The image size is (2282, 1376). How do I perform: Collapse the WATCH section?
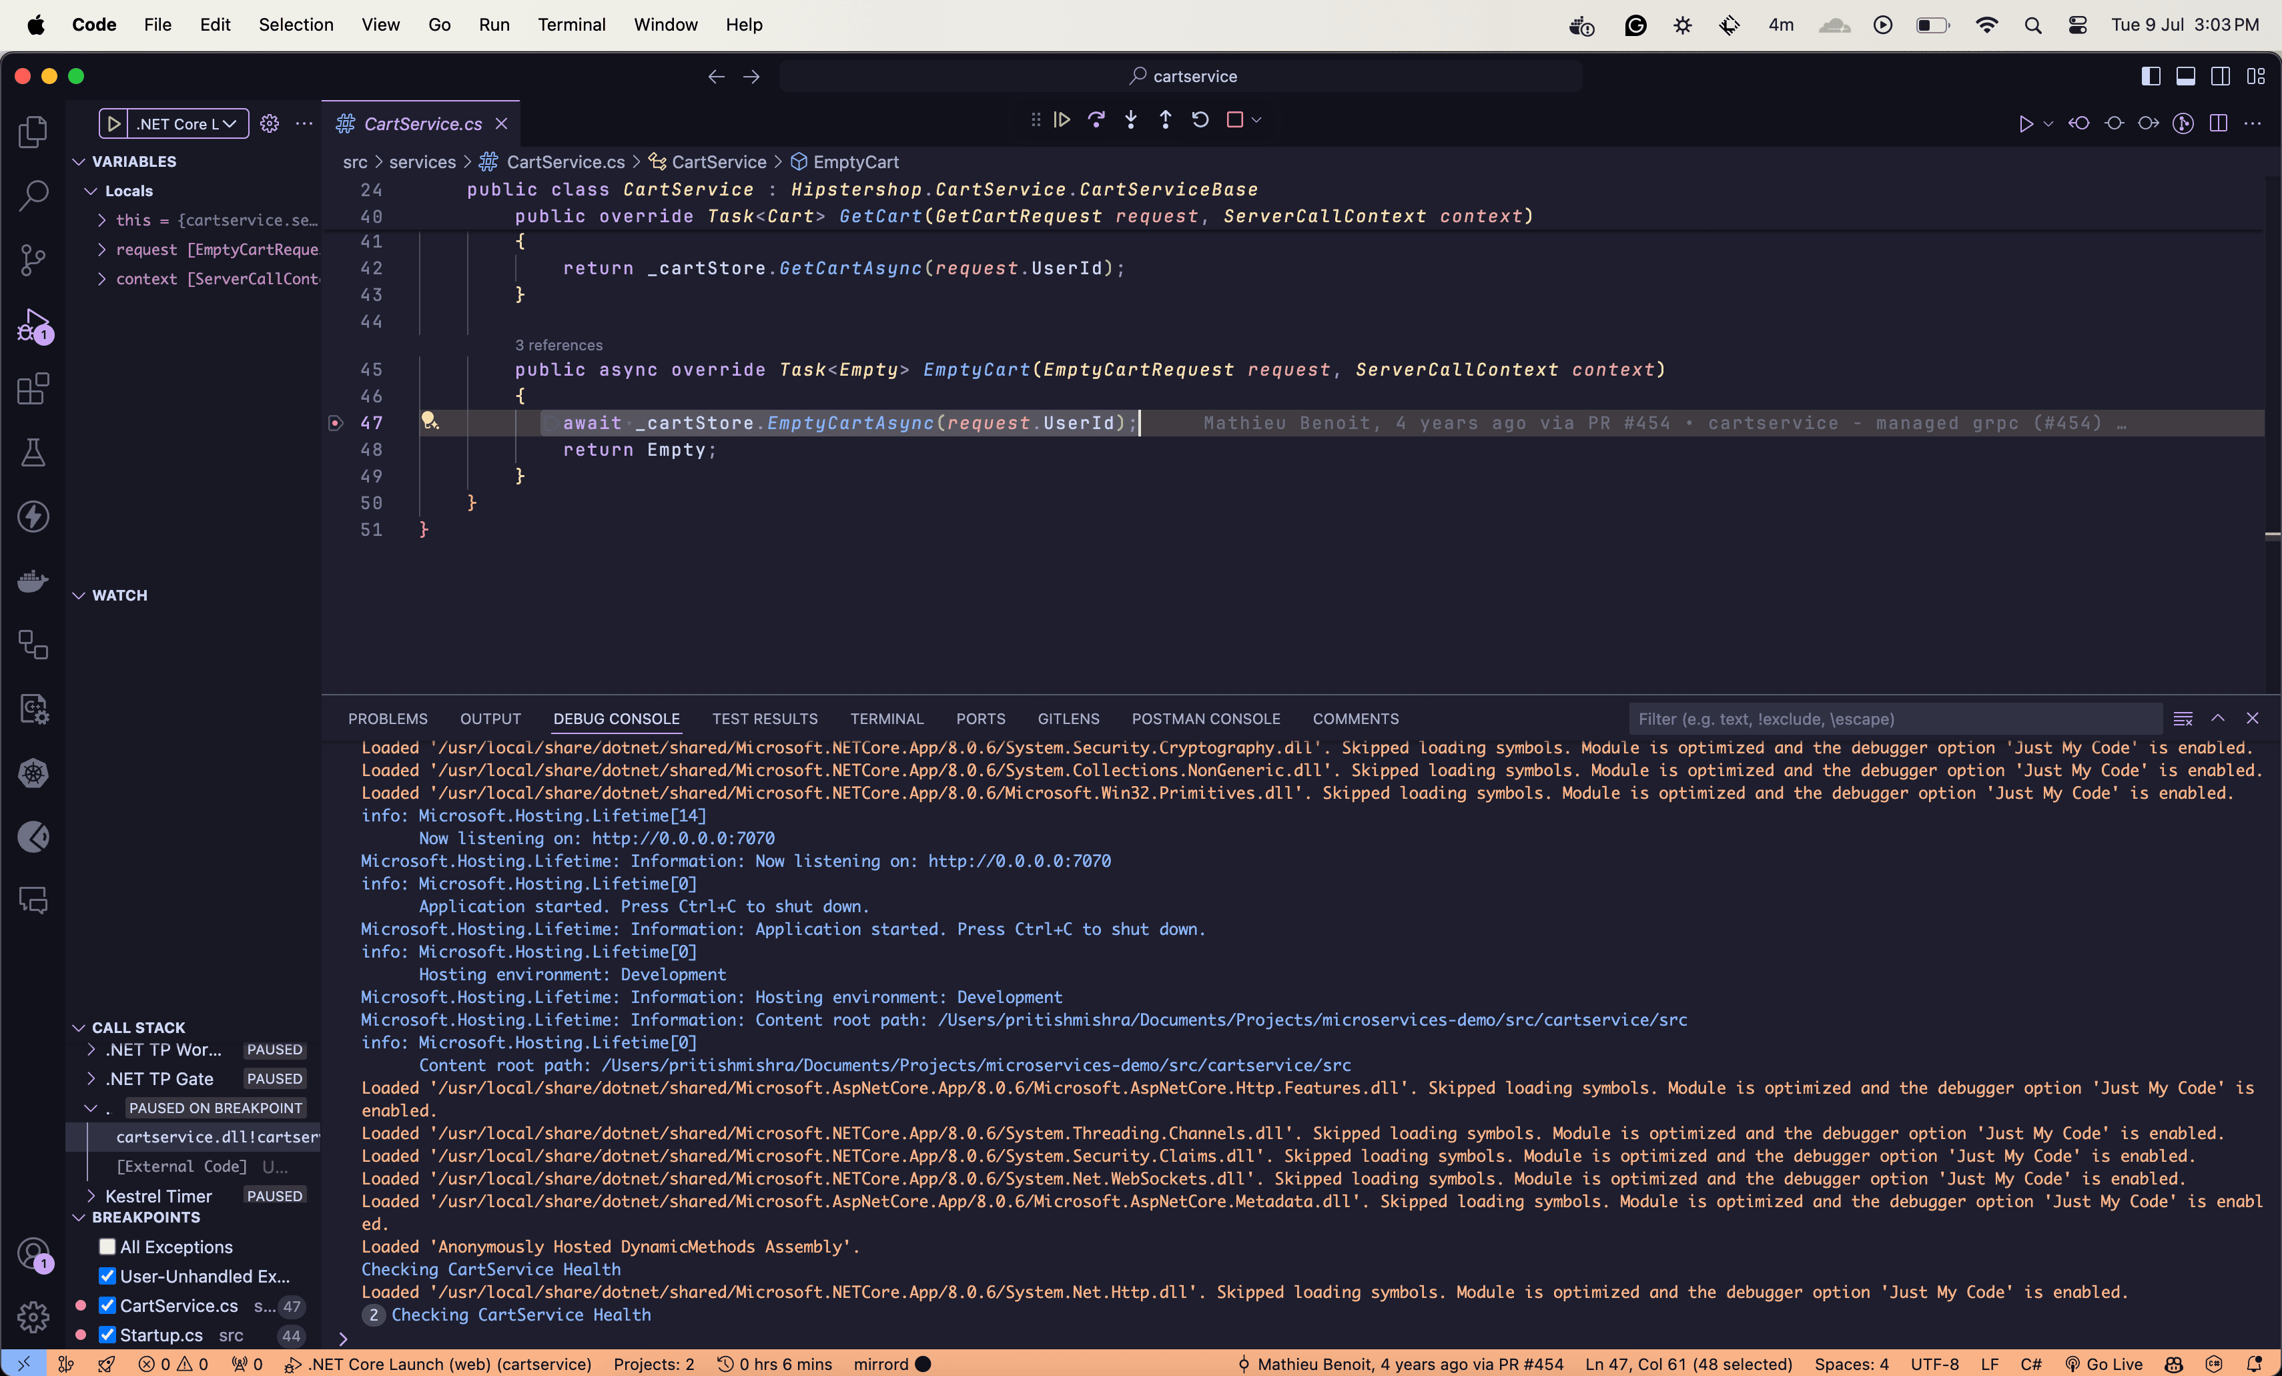pyautogui.click(x=79, y=595)
